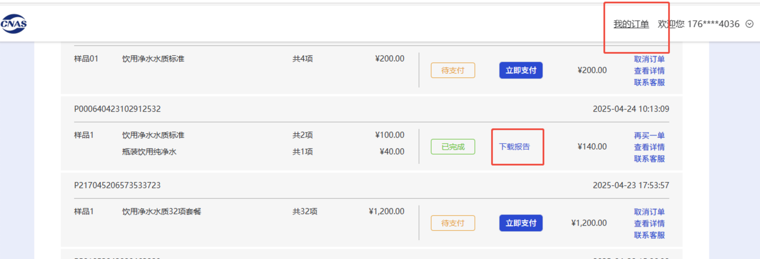Open the 我的订单 menu item

click(631, 24)
